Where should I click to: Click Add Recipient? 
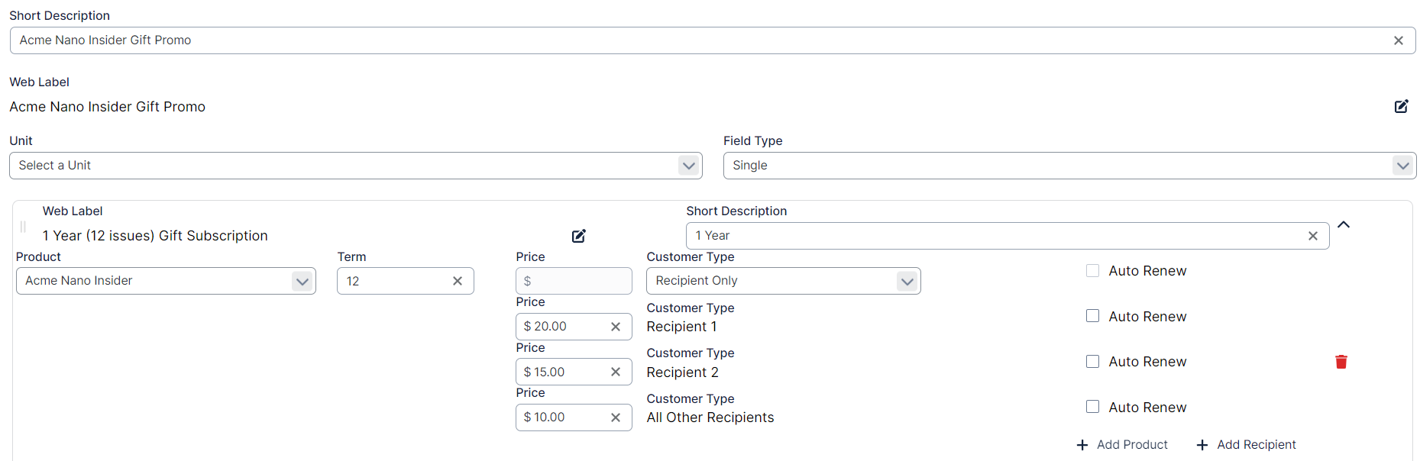pos(1245,445)
